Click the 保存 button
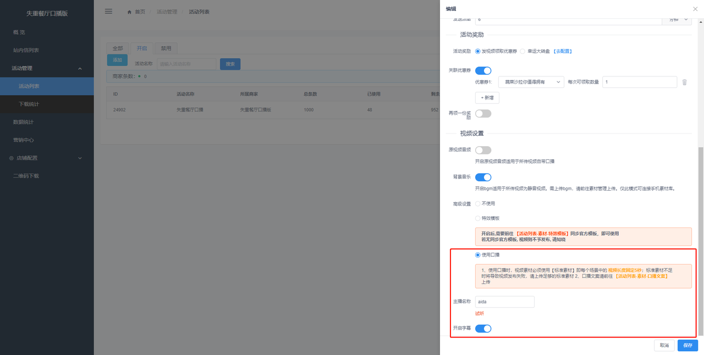Image resolution: width=704 pixels, height=355 pixels. pos(687,345)
